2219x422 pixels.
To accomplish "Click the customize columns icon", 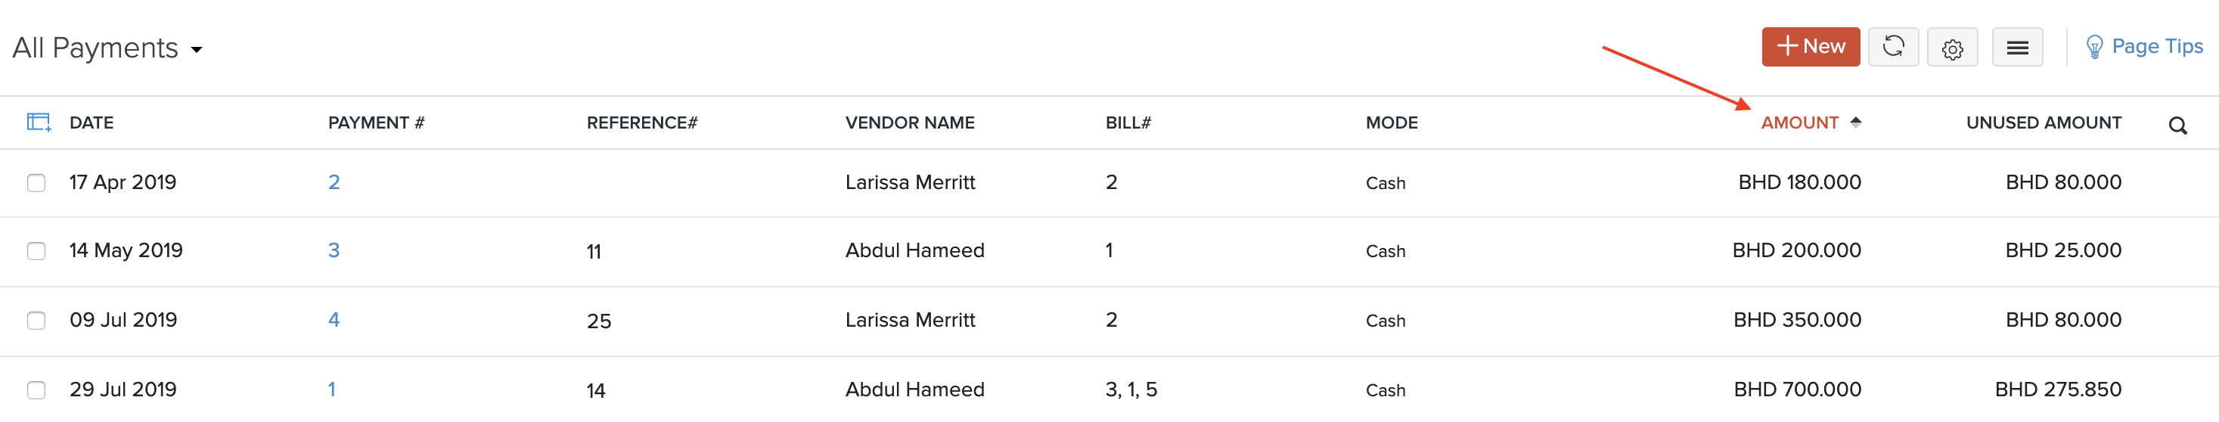I will (39, 123).
